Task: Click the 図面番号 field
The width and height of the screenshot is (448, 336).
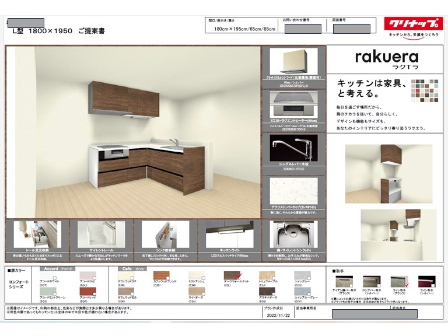Action: coord(352,29)
